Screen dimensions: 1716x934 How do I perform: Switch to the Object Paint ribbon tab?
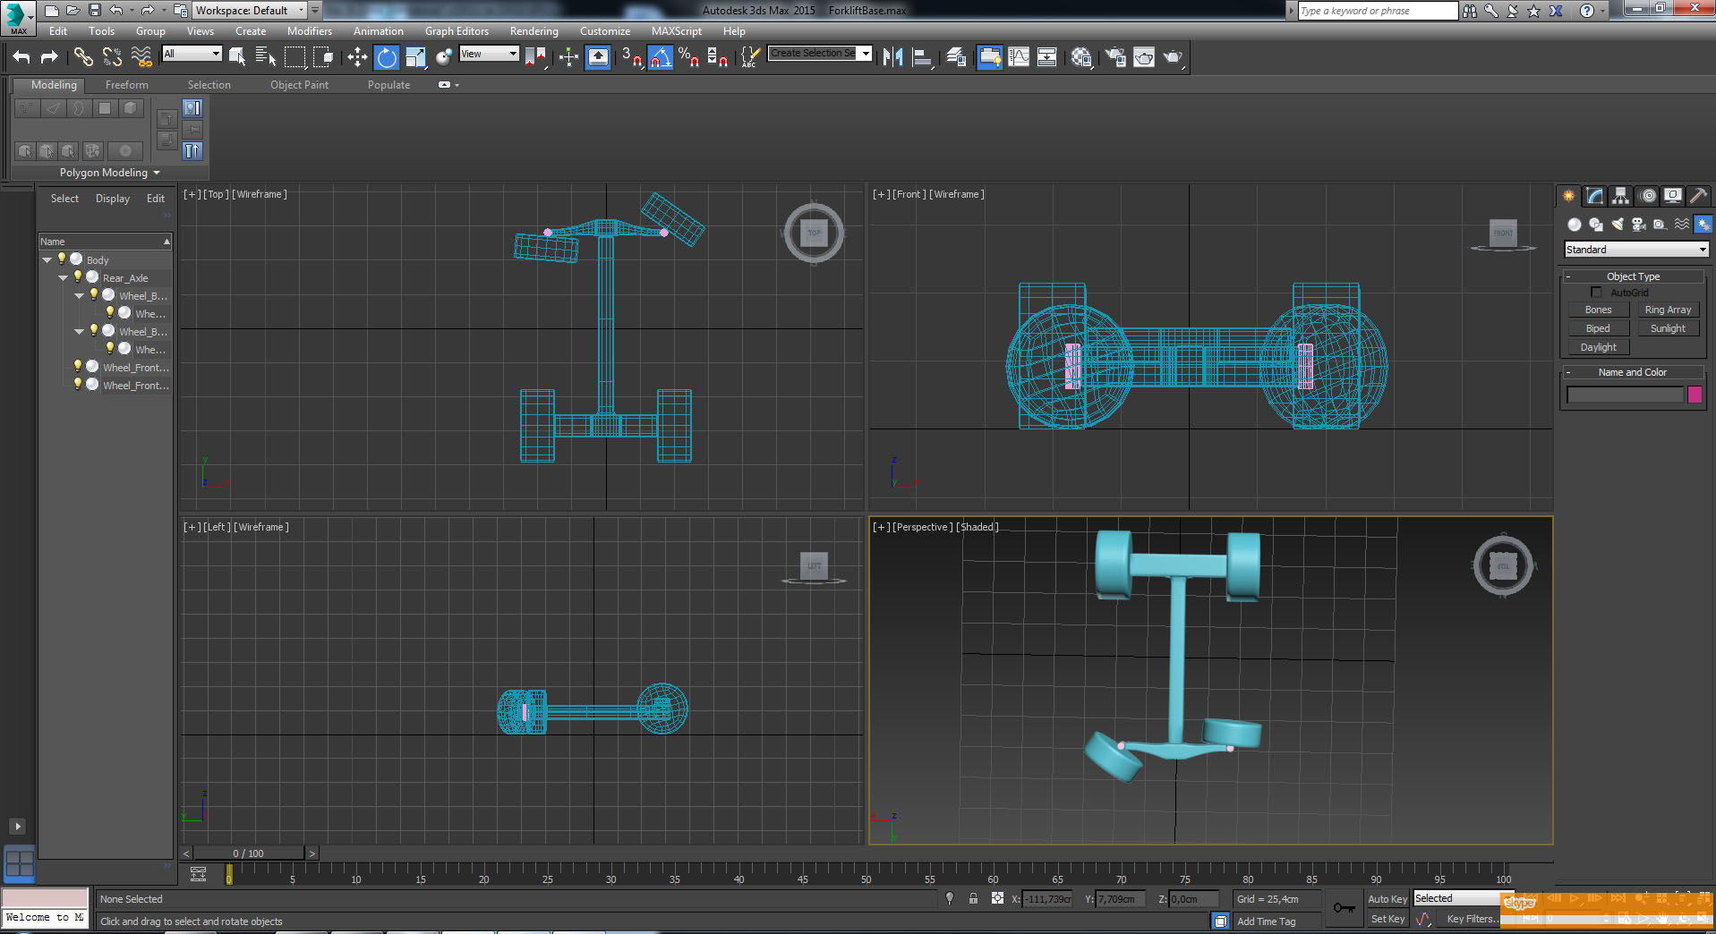(299, 85)
